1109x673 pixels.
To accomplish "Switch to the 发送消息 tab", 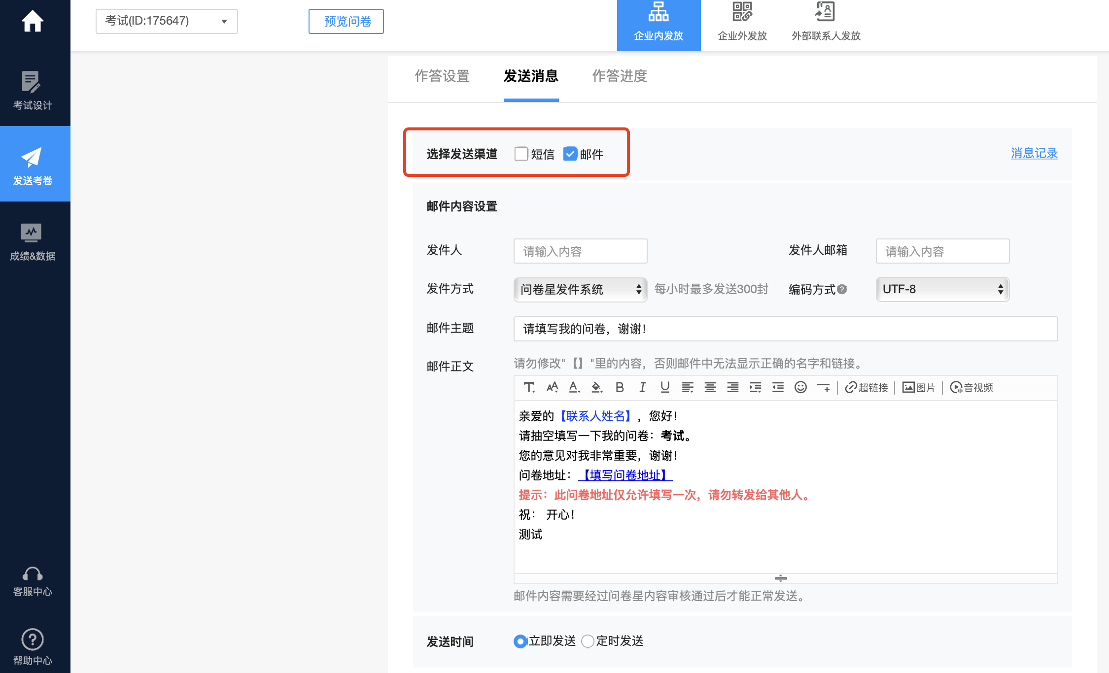I will 531,76.
